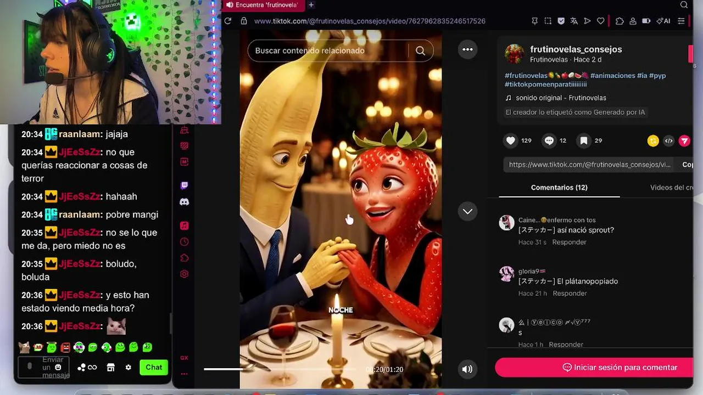Click the send flow arrow icon
Image resolution: width=703 pixels, height=395 pixels.
click(x=587, y=21)
